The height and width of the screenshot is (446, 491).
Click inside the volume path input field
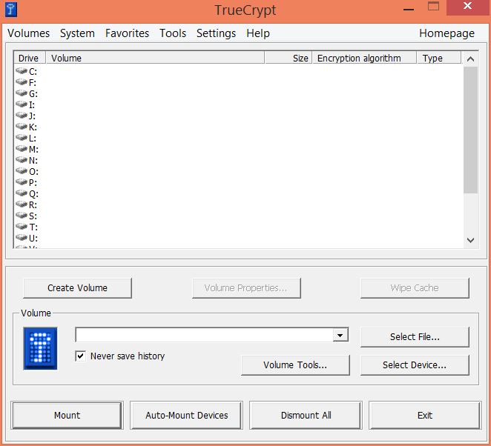205,336
